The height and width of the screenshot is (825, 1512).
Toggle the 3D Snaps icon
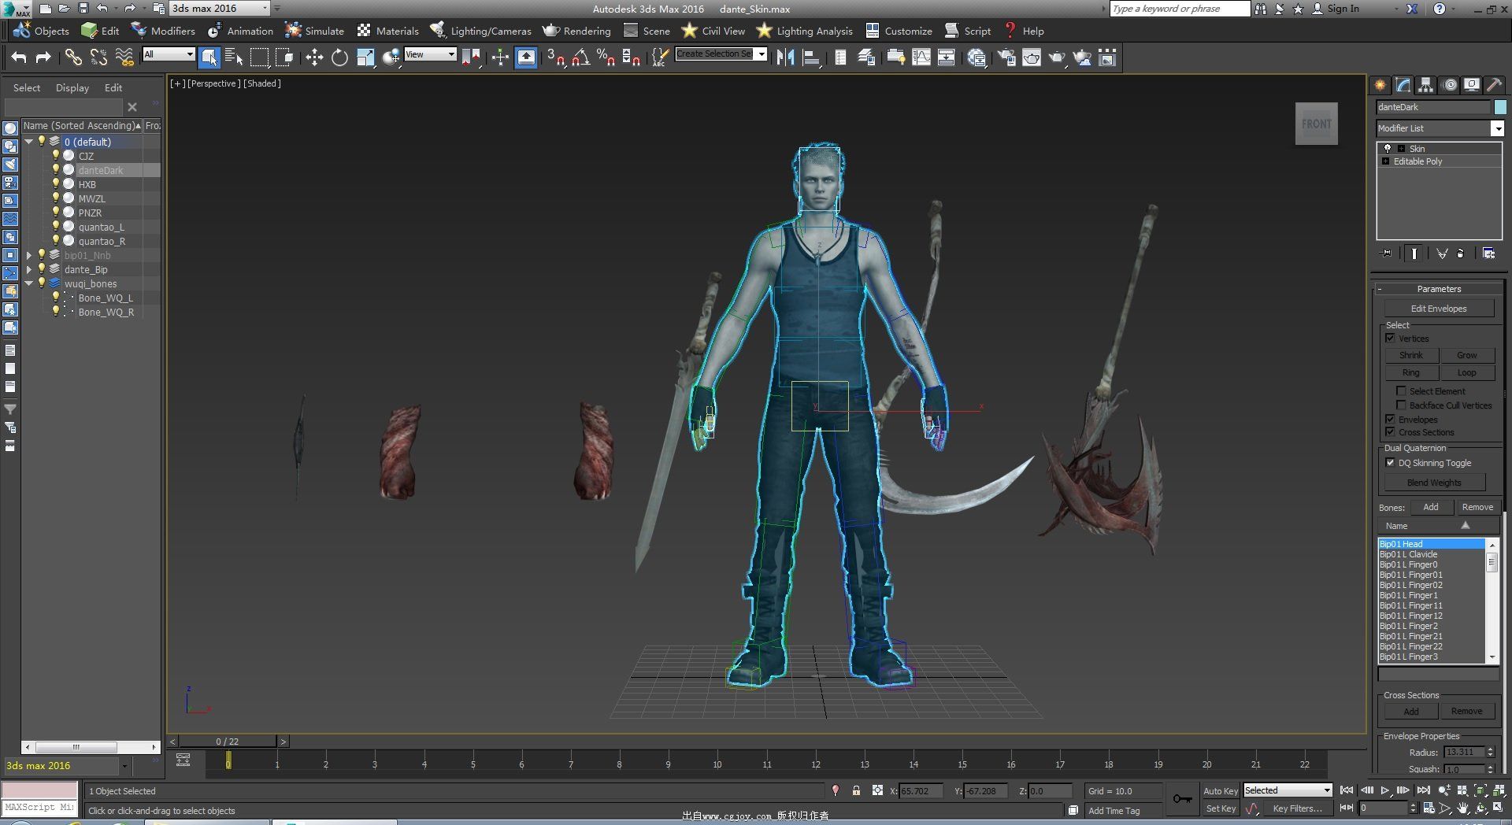point(556,57)
